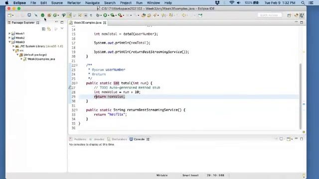
Task: Click the New Java Class icon
Action: coord(55,15)
